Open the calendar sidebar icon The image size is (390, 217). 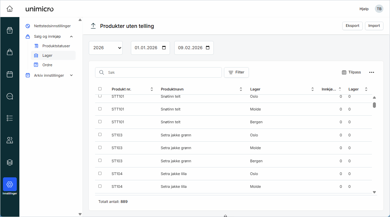pos(10,74)
